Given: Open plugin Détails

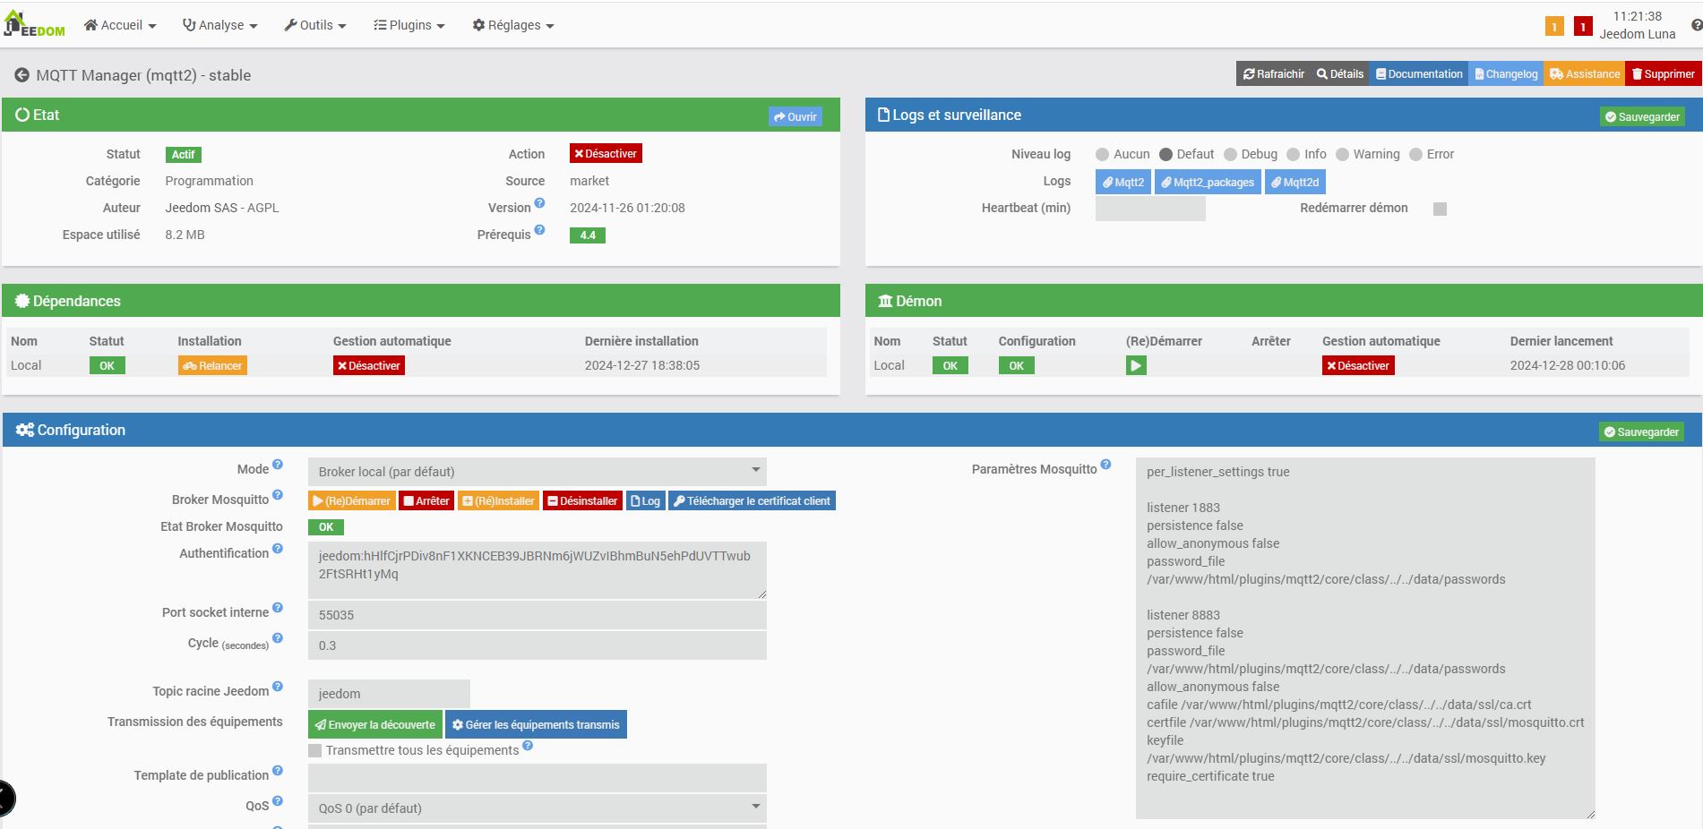Looking at the screenshot, I should point(1340,74).
